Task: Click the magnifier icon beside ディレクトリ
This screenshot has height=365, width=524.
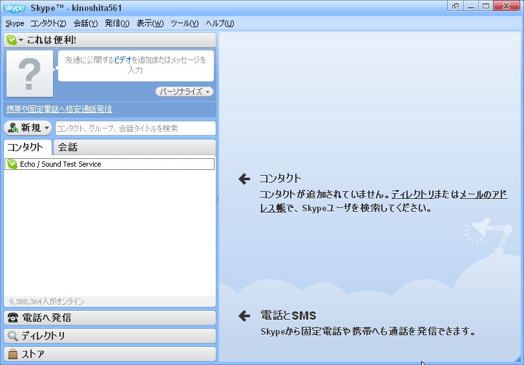Action: click(13, 336)
